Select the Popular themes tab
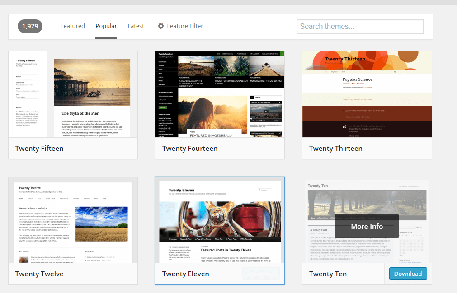This screenshot has height=293, width=457. (106, 26)
